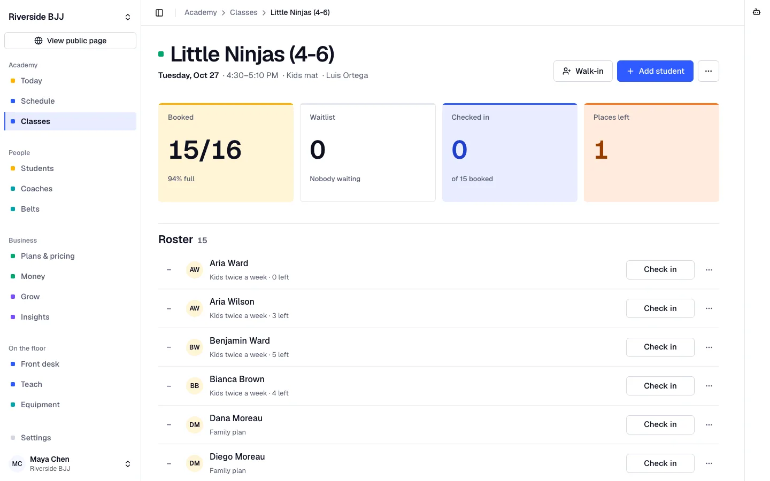Viewport: 770px width, 481px height.
Task: Open the Coaches page
Action: (70, 189)
